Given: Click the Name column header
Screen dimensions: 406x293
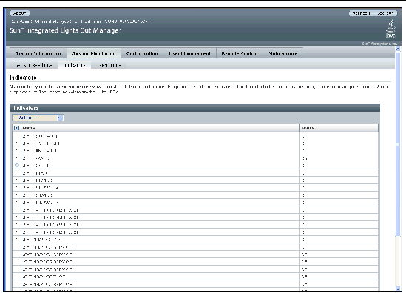Looking at the screenshot, I should click(x=160, y=128).
